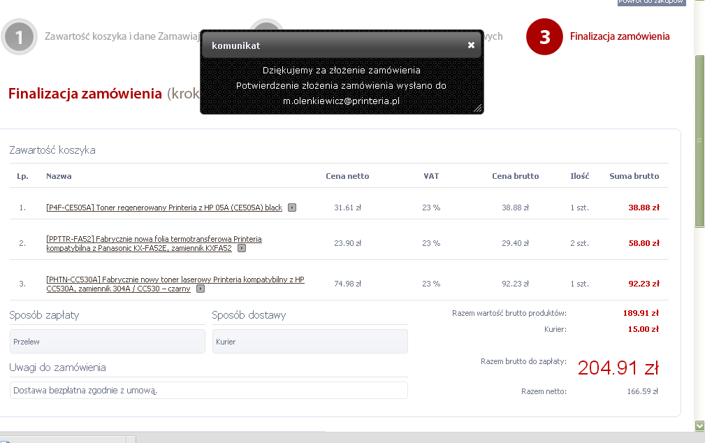Open the PHTN-CC530A toner laserowy link

(x=175, y=284)
